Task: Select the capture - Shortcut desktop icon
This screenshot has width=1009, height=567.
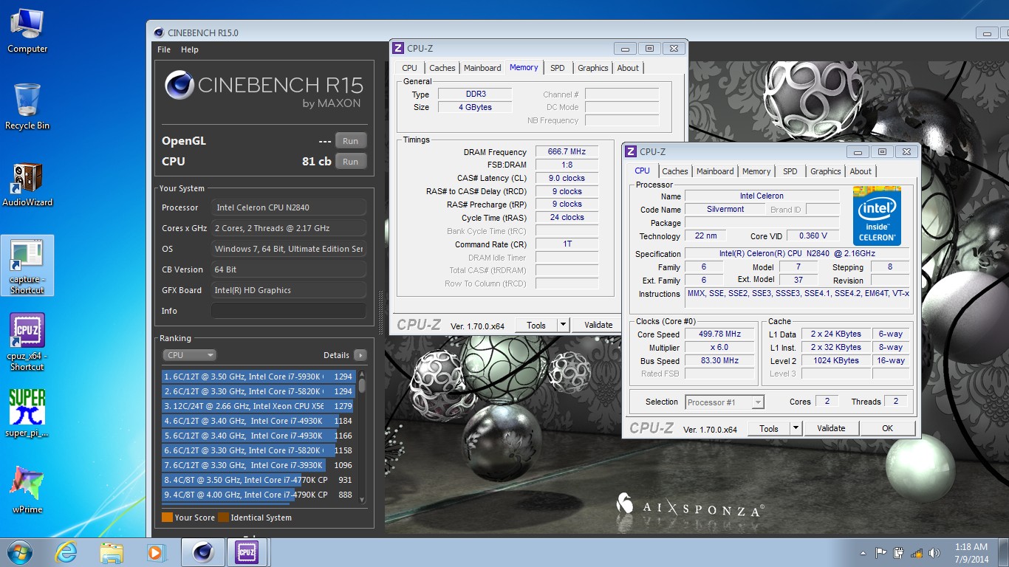Action: 27,266
